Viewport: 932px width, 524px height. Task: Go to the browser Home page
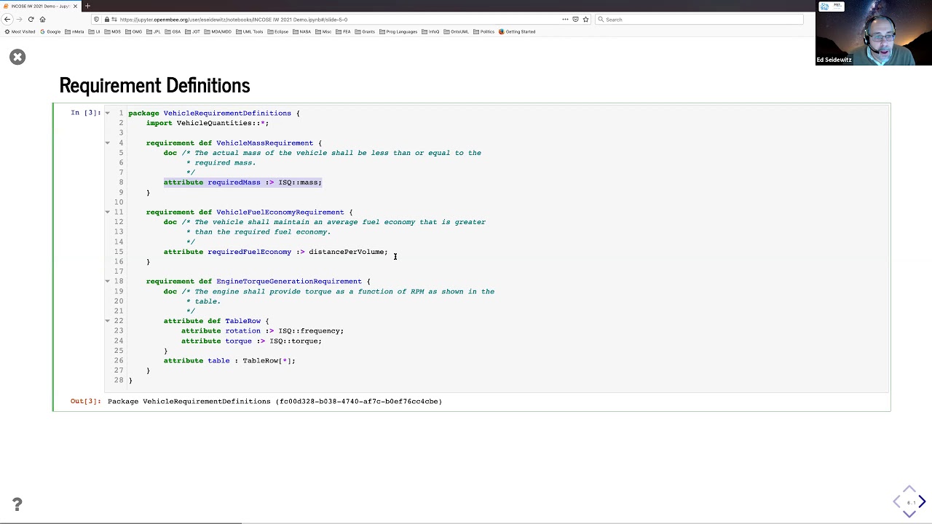click(42, 20)
